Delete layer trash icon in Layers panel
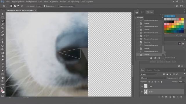 point(181,97)
